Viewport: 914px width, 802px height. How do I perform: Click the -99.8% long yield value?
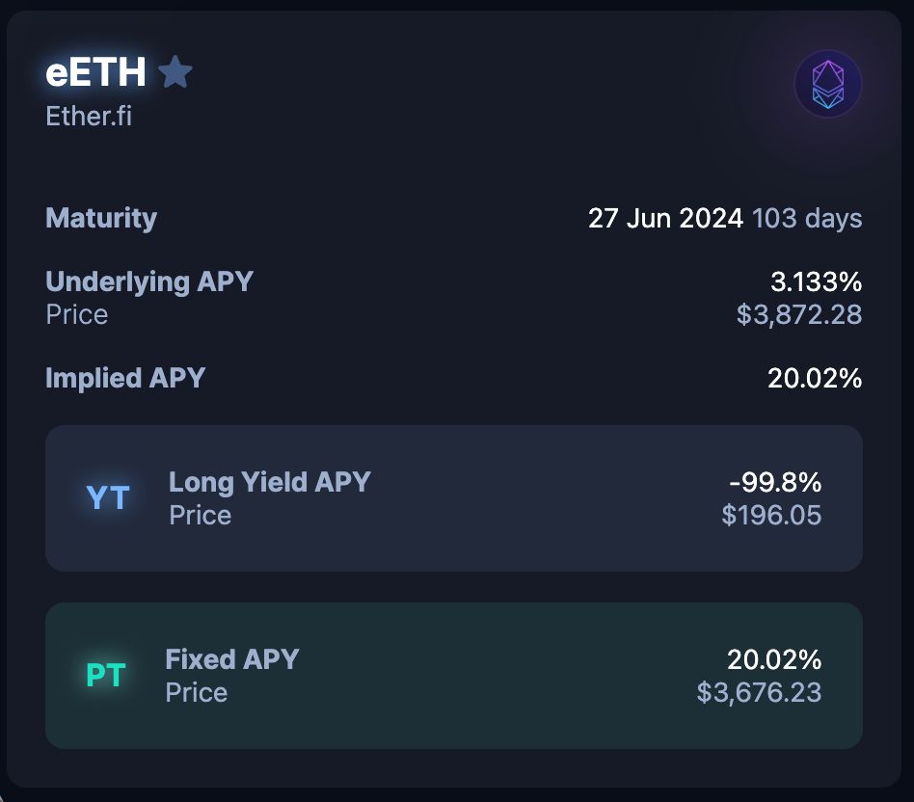click(x=776, y=482)
